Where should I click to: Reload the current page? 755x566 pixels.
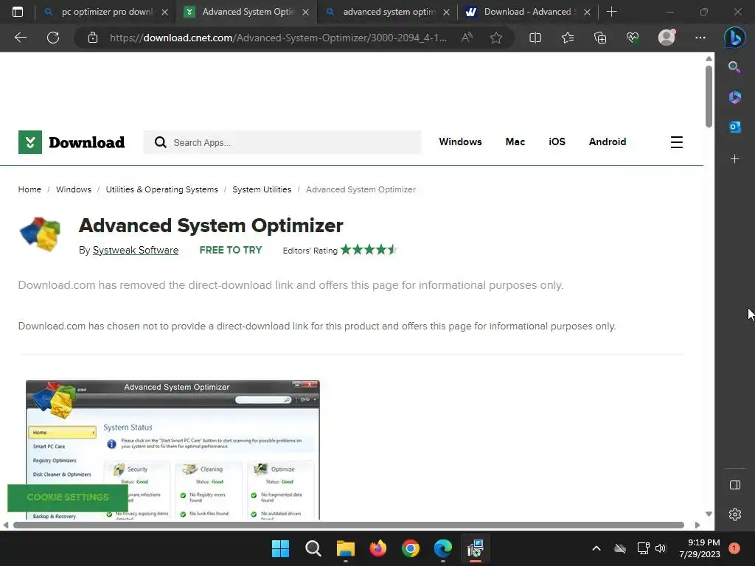click(x=53, y=38)
